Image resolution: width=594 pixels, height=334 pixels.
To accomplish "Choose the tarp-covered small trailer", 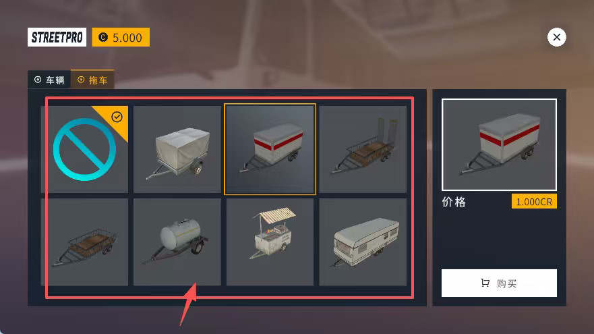I will (177, 149).
